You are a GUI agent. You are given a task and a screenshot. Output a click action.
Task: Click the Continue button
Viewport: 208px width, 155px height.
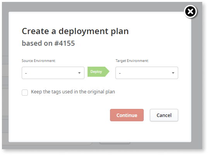127,115
